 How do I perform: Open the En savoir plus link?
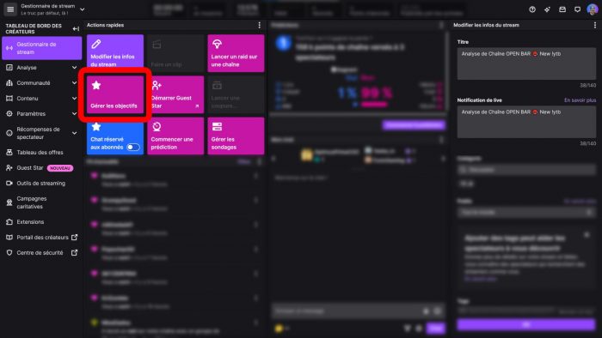tap(580, 100)
